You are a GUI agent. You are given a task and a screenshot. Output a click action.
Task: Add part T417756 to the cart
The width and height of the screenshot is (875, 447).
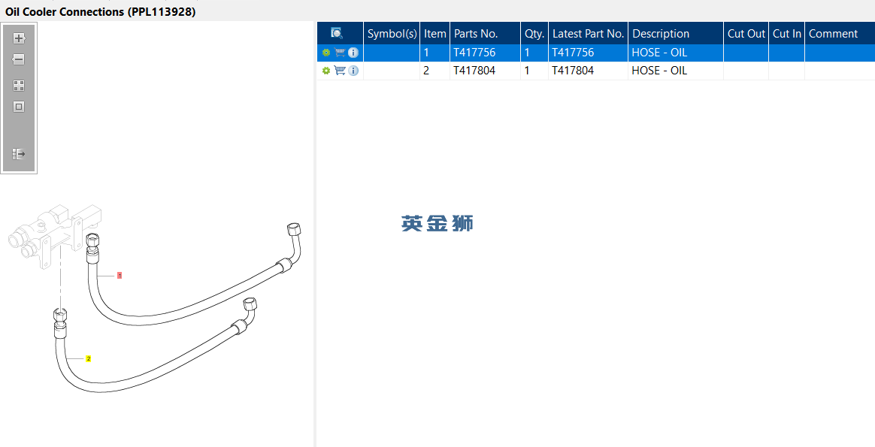[x=339, y=53]
